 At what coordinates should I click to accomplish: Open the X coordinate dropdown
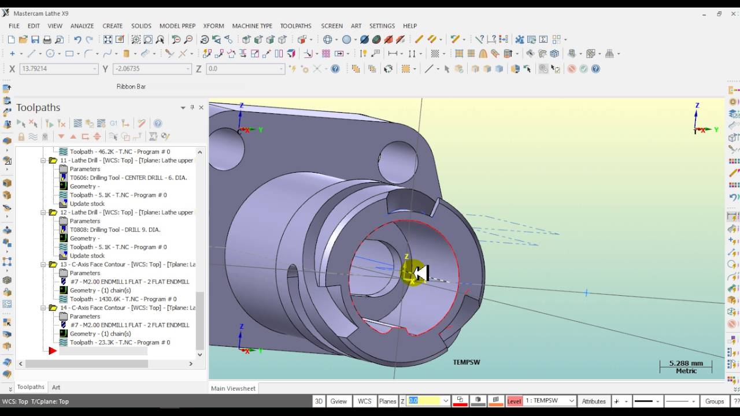coord(95,69)
